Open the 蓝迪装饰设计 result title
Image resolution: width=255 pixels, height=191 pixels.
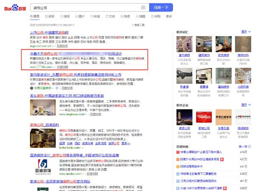pyautogui.click(x=74, y=155)
